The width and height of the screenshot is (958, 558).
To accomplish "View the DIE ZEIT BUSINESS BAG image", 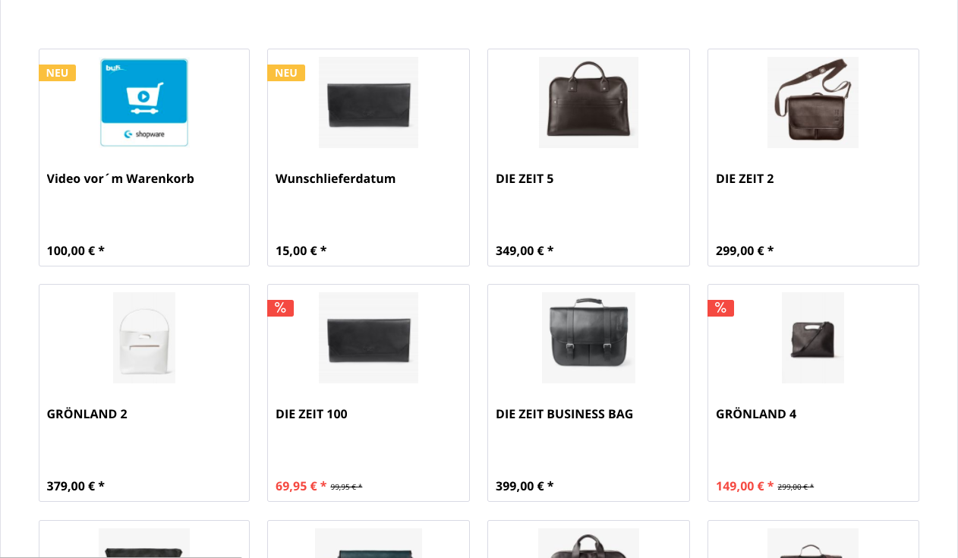I will (x=588, y=338).
